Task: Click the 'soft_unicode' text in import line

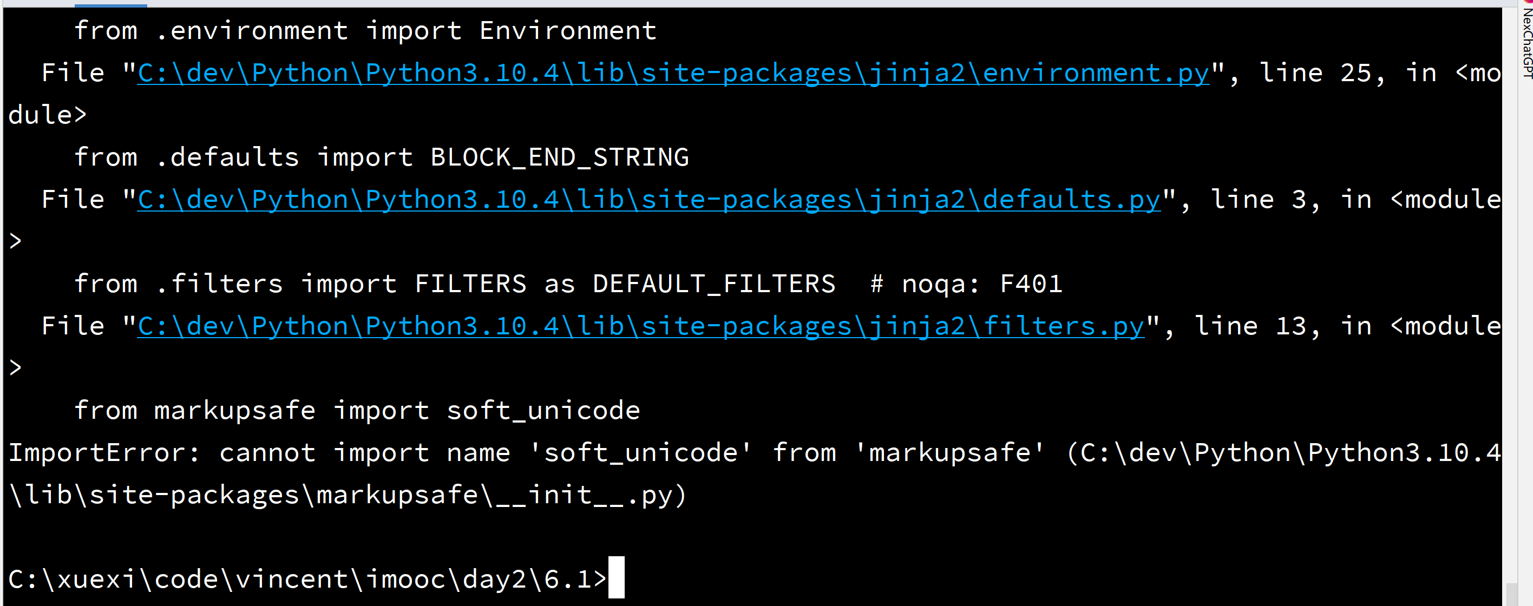Action: (x=543, y=411)
